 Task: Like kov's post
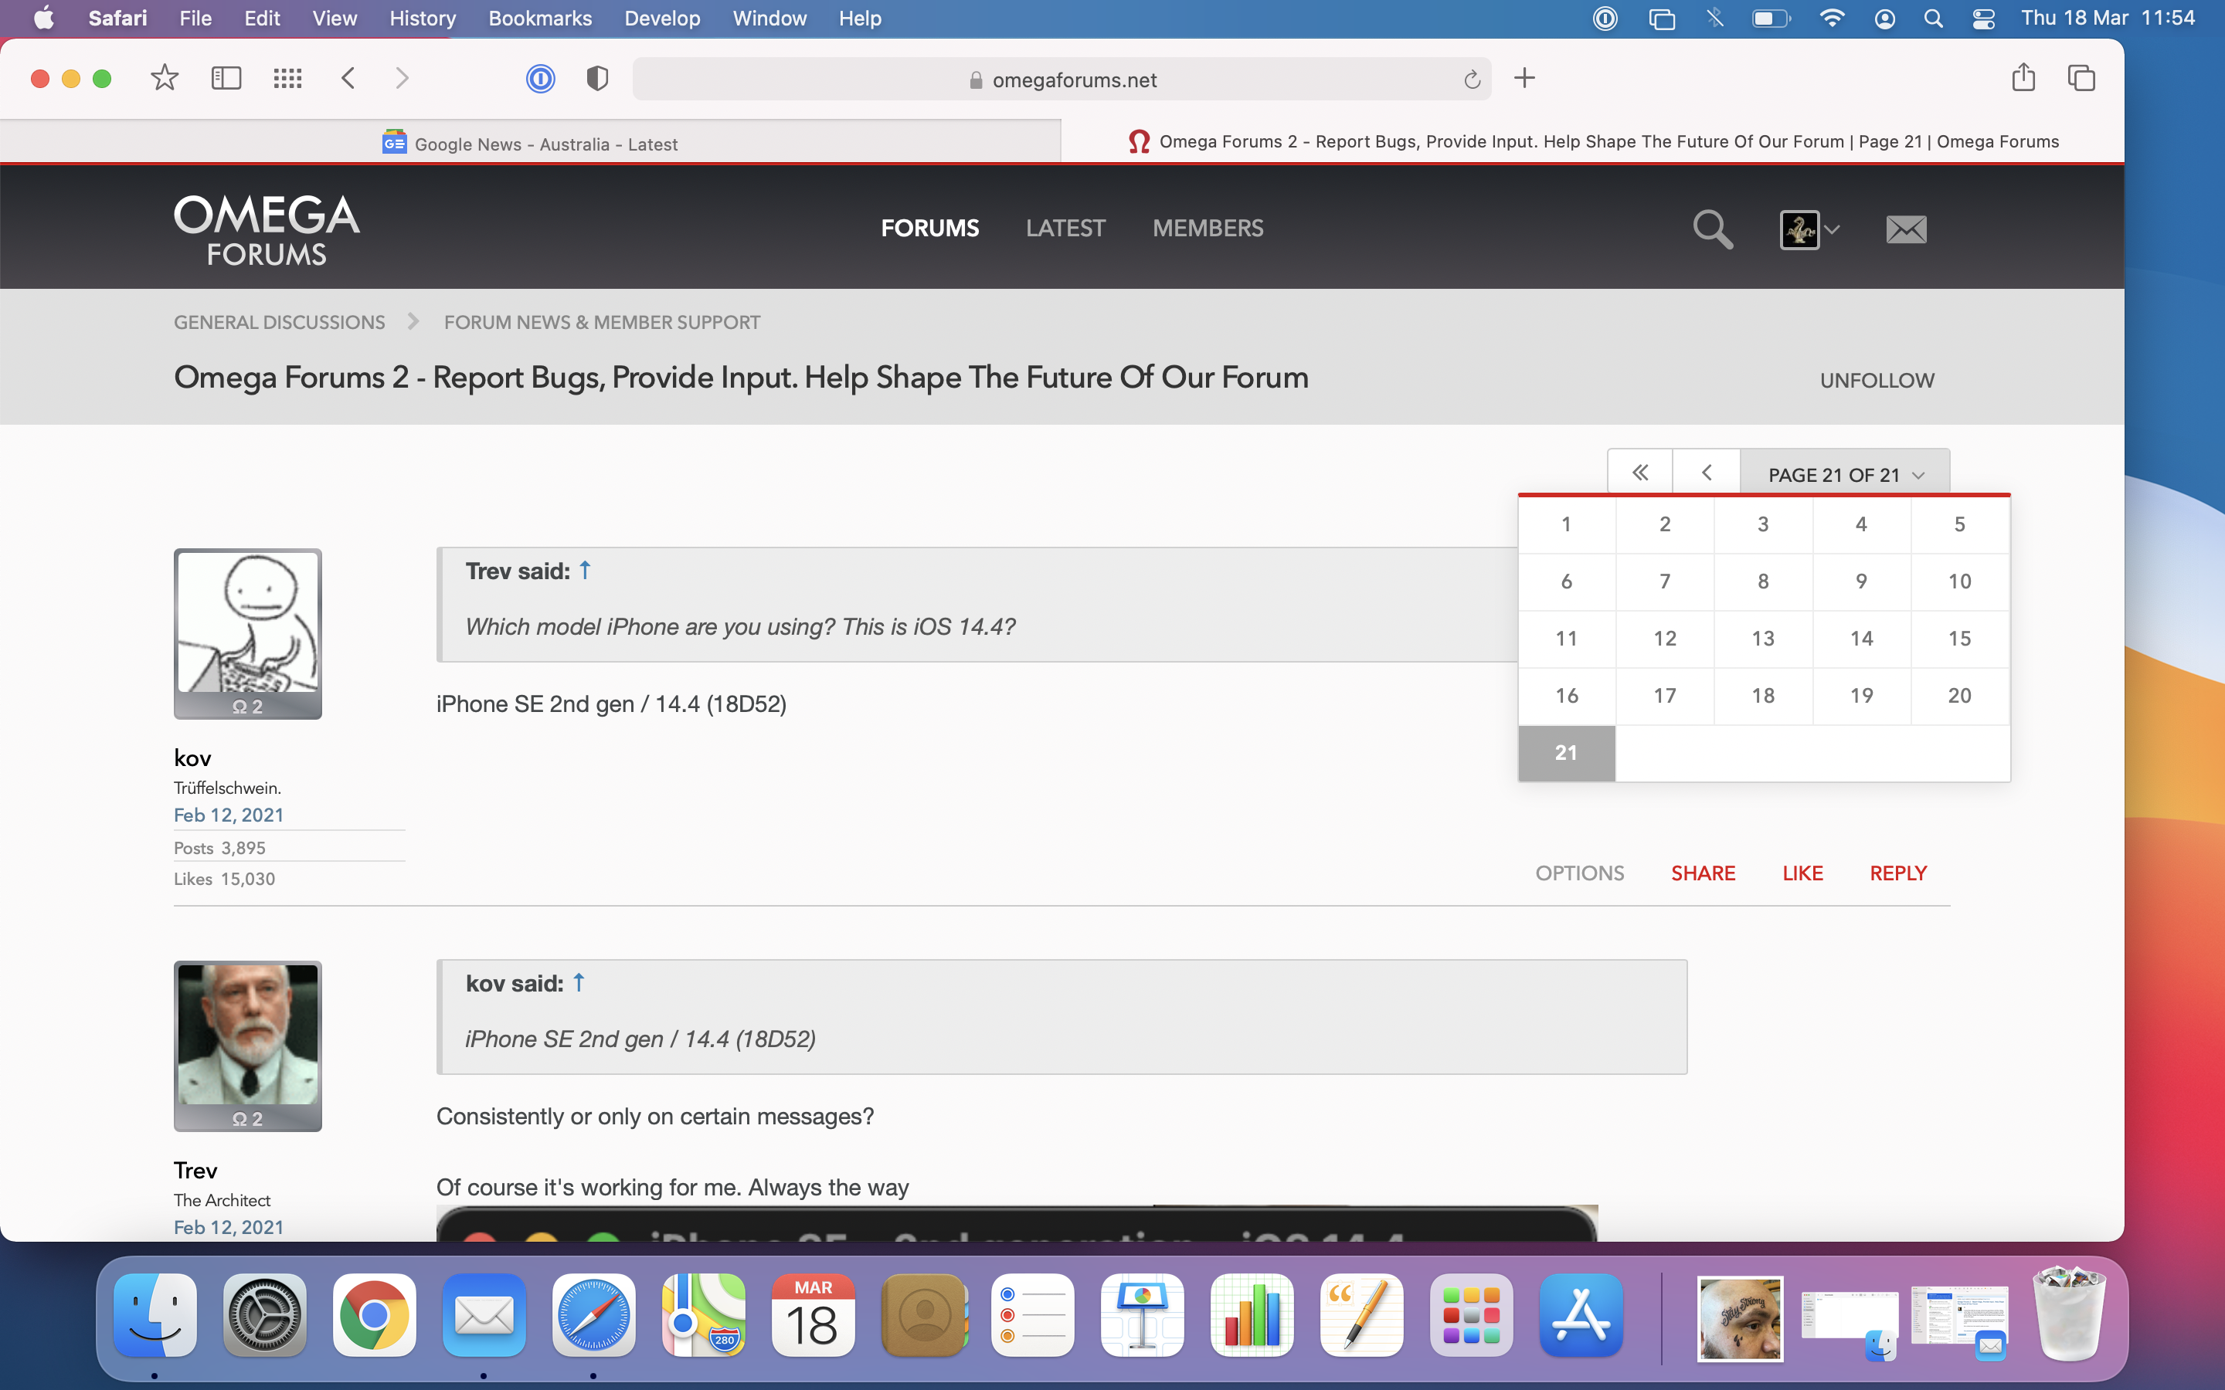pyautogui.click(x=1802, y=873)
